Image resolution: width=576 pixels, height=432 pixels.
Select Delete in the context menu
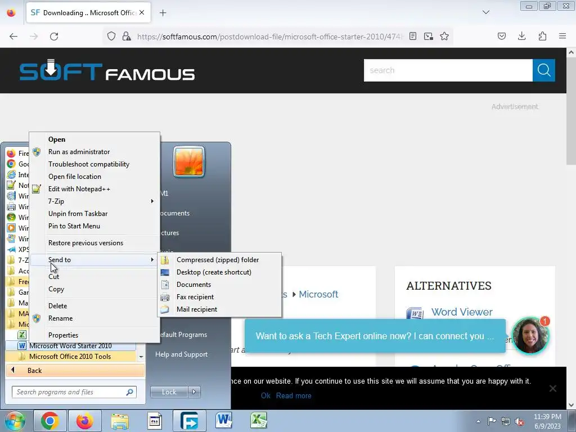pos(94,305)
